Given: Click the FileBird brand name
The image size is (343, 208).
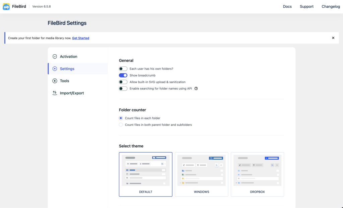Looking at the screenshot, I should click(19, 7).
